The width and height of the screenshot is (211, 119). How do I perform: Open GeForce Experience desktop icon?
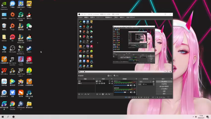4,6
